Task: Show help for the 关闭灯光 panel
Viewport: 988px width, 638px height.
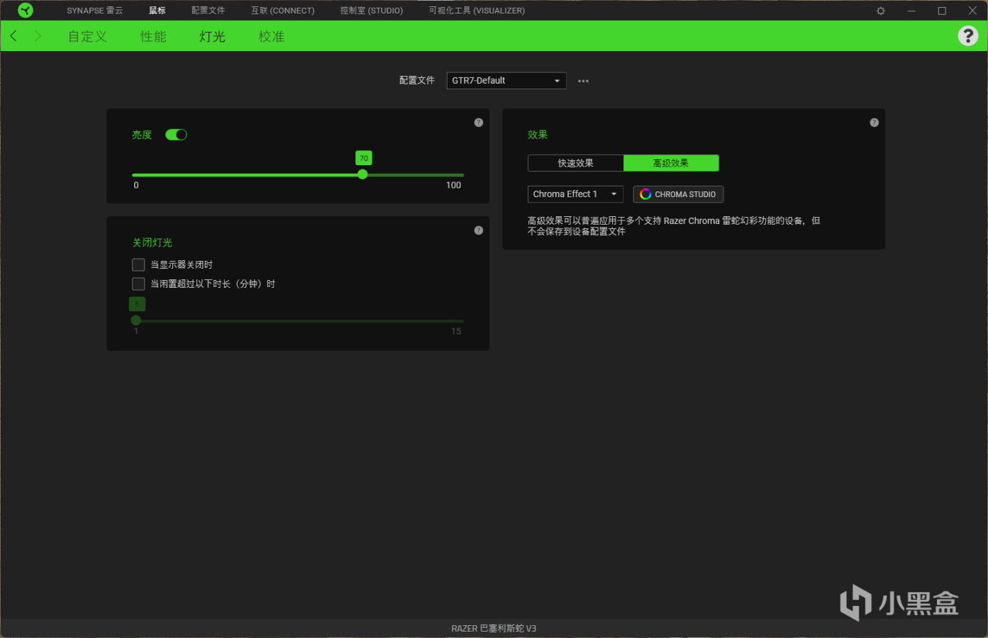Action: pos(479,230)
